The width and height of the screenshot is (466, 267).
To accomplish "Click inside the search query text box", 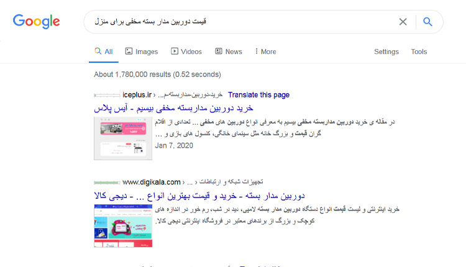I will [x=242, y=22].
